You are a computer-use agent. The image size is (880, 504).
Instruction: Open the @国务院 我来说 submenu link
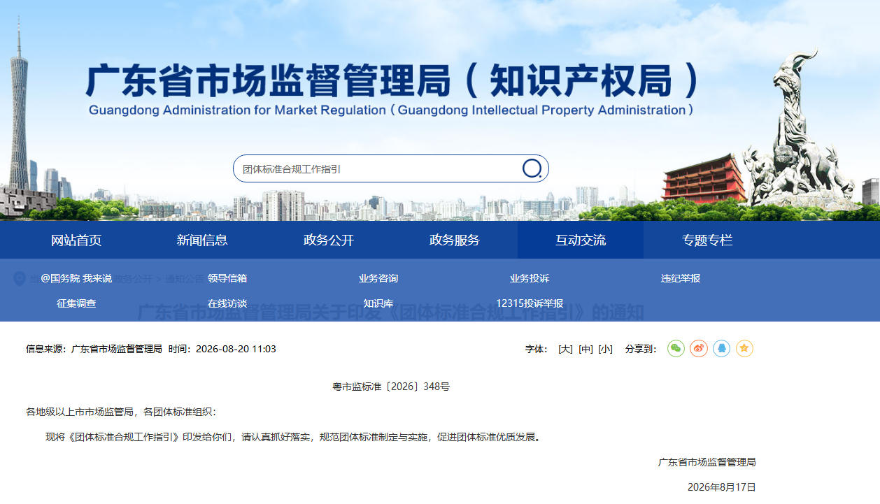pyautogui.click(x=76, y=278)
